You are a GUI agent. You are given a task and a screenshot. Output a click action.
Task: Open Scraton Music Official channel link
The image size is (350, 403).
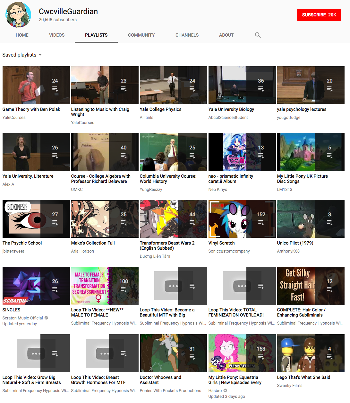tap(23, 318)
